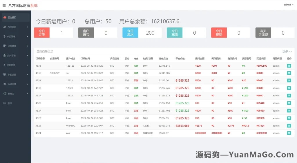Click the 订单管理 clipboard icon

[x=5, y=46]
